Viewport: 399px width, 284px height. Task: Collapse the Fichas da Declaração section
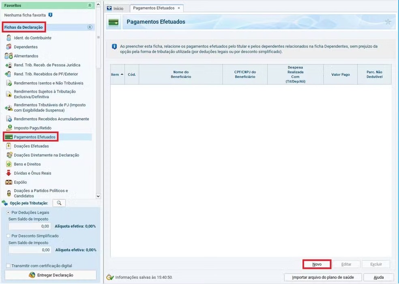[90, 27]
